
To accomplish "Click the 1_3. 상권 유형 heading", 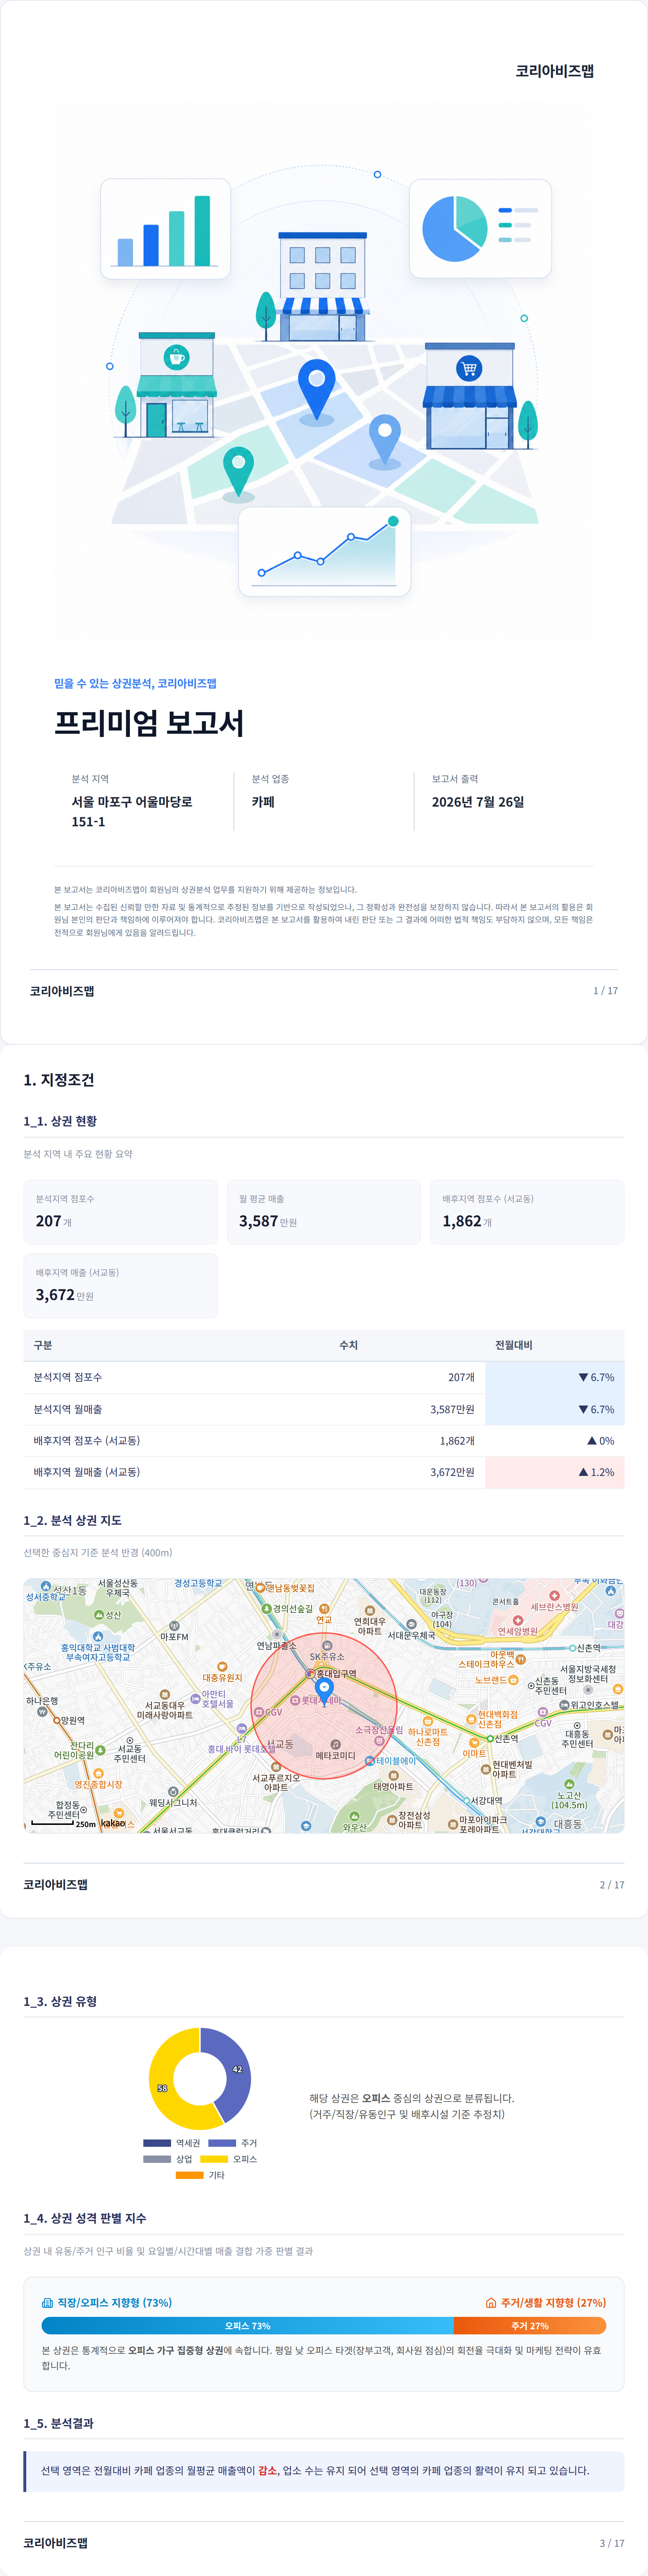I will 60,2001.
